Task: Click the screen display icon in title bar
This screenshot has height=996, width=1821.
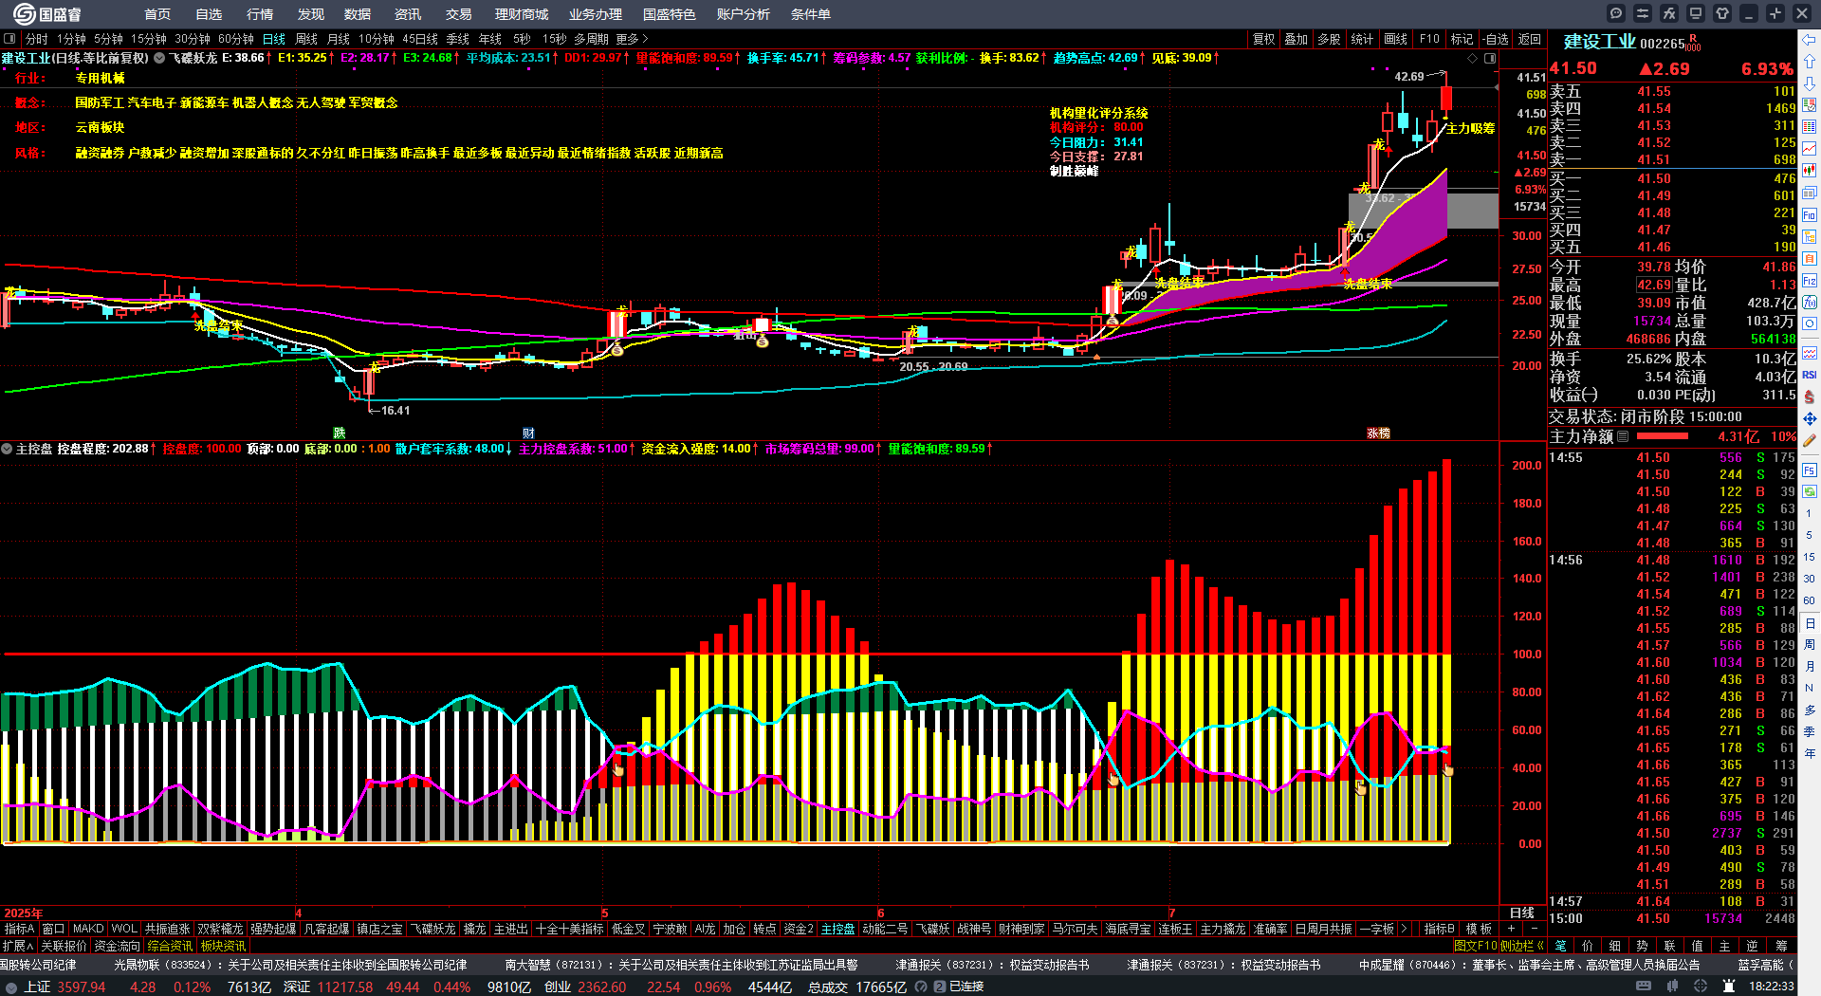Action: pos(1696,13)
